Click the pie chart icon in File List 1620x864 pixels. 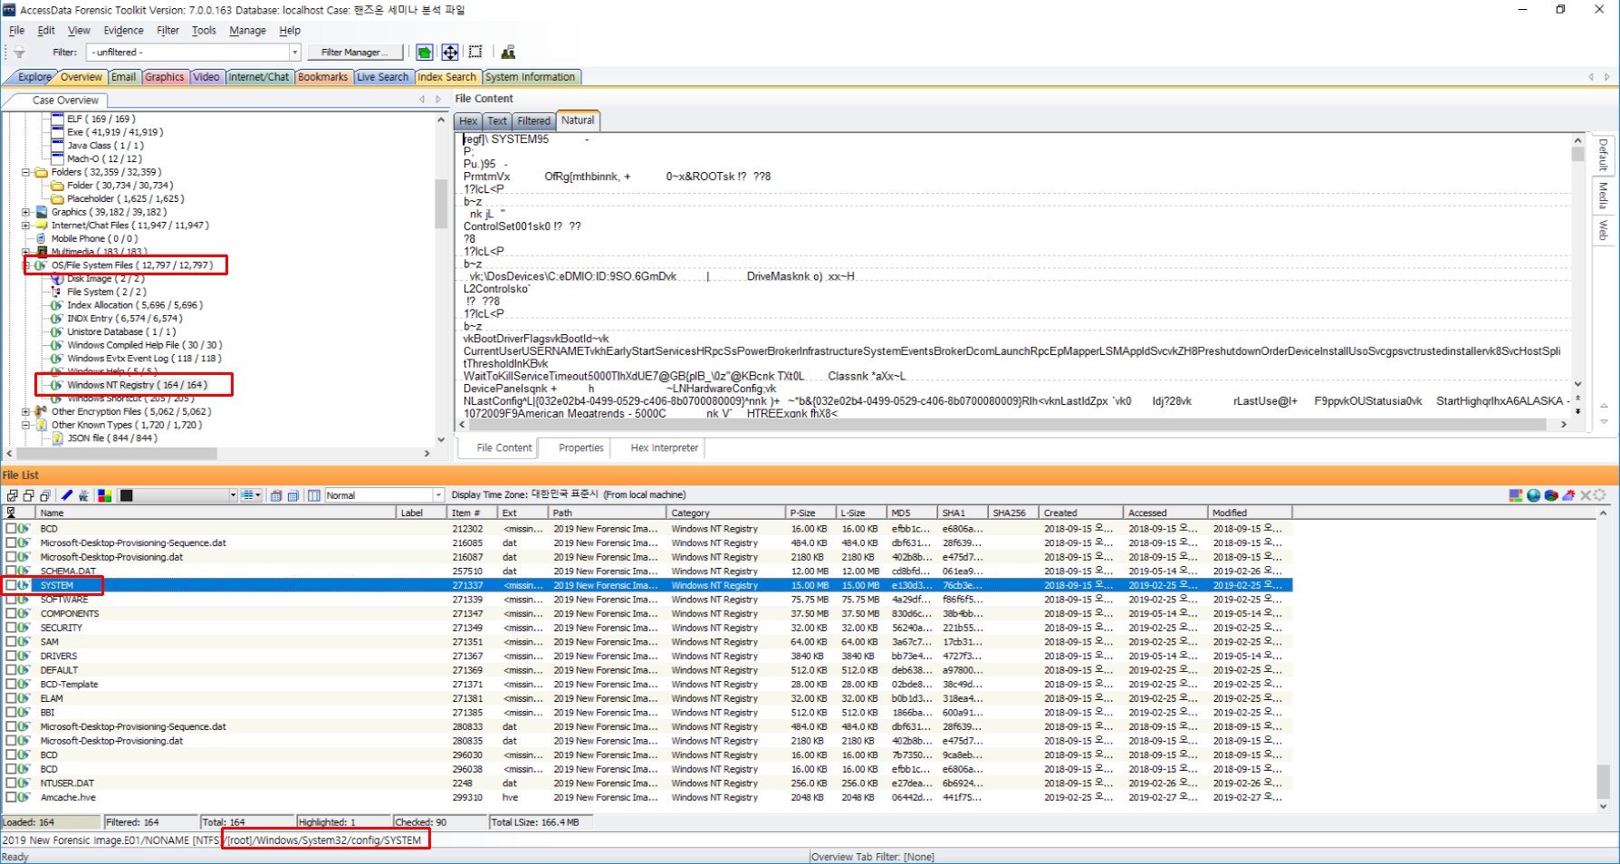[1551, 495]
